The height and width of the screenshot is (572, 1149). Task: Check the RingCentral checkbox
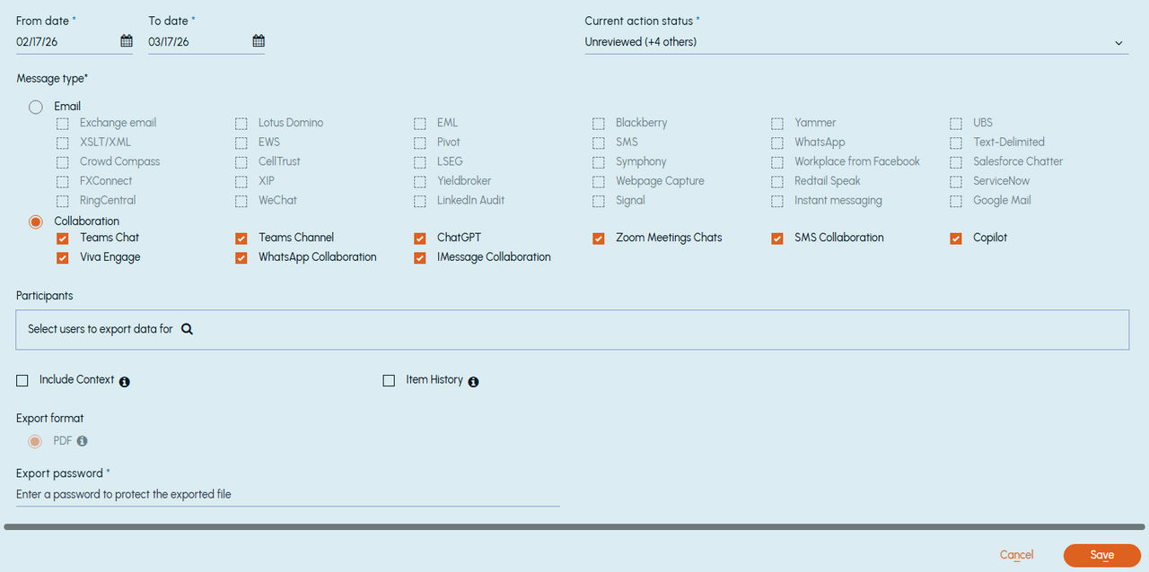tap(62, 202)
